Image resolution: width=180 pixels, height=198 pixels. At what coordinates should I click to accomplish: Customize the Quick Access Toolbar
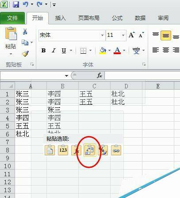tap(54, 5)
